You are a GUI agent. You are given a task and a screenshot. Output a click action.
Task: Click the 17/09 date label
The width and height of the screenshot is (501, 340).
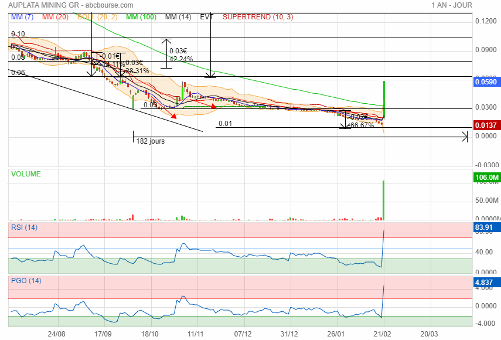tap(103, 334)
